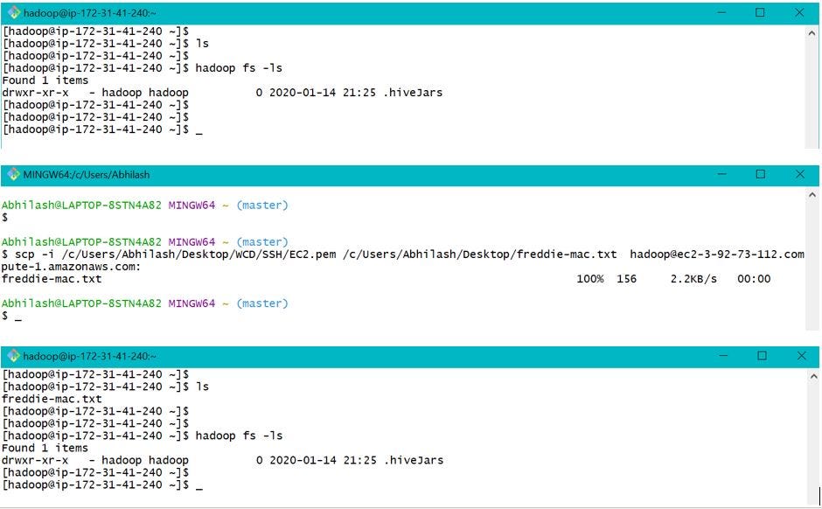Screen dimensions: 822x509
Task: Click 2020-01-14 date in top hadoop terminal
Action: (303, 93)
